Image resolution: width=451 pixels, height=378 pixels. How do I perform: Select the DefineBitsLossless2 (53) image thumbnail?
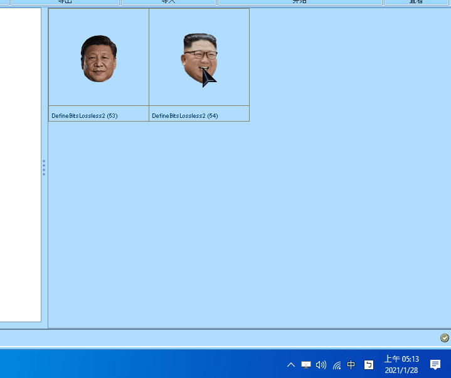(98, 59)
